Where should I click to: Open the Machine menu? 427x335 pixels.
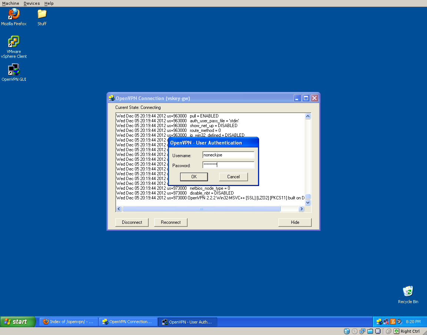pyautogui.click(x=11, y=3)
